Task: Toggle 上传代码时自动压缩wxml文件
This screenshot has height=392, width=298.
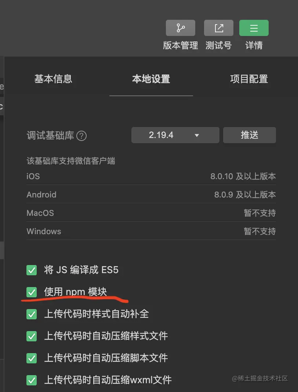Action: pyautogui.click(x=32, y=380)
